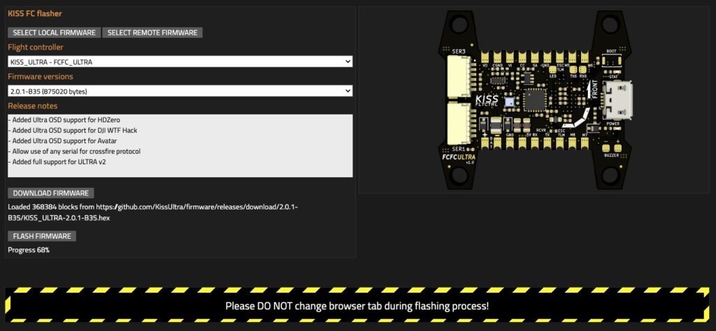Image resolution: width=716 pixels, height=331 pixels.
Task: Click the KISS FLTCTRL logo on board
Action: (x=487, y=100)
